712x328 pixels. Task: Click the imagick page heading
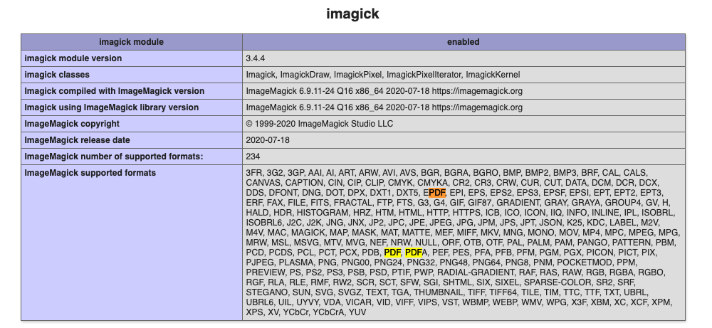[352, 14]
